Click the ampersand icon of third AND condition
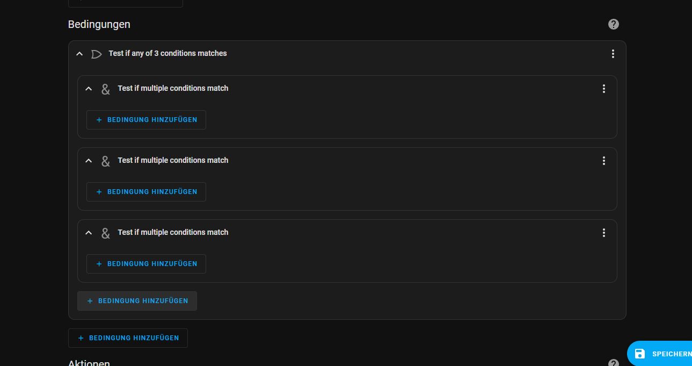This screenshot has width=692, height=366. click(106, 233)
